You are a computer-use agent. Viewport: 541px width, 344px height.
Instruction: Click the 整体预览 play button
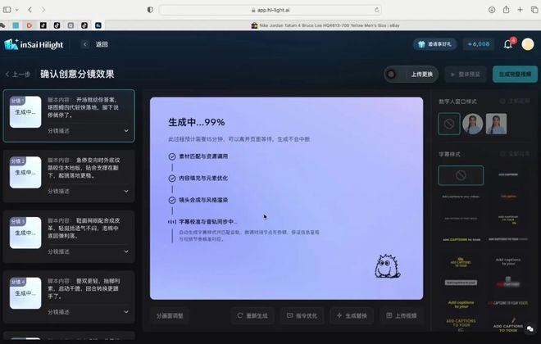click(465, 74)
